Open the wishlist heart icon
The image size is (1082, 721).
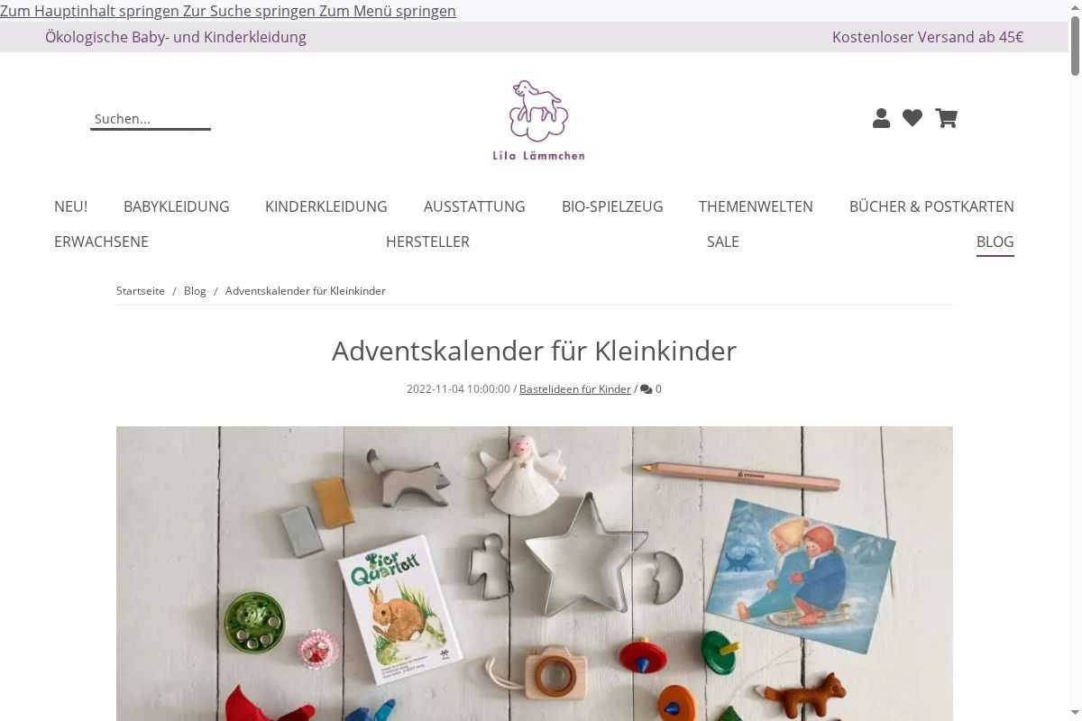click(912, 118)
